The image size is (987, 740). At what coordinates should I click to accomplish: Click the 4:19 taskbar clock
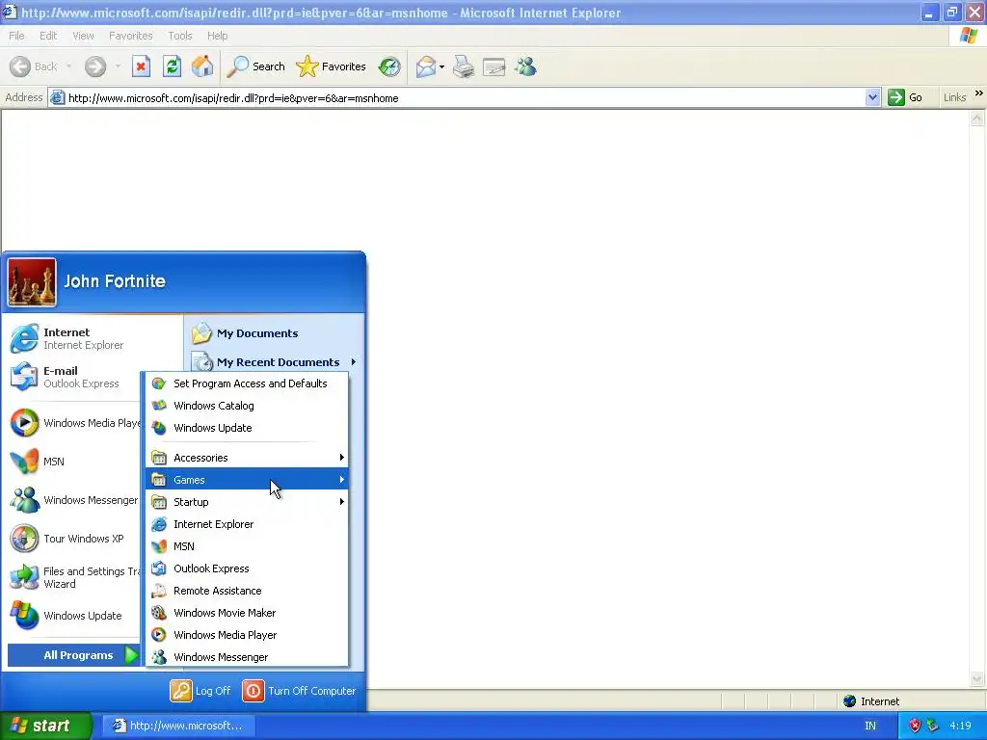[x=960, y=726]
